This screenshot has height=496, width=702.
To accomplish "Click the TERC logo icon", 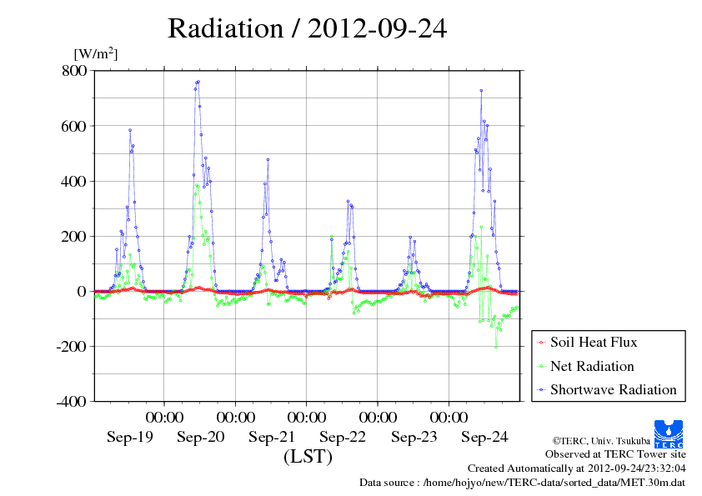I will coord(669,433).
